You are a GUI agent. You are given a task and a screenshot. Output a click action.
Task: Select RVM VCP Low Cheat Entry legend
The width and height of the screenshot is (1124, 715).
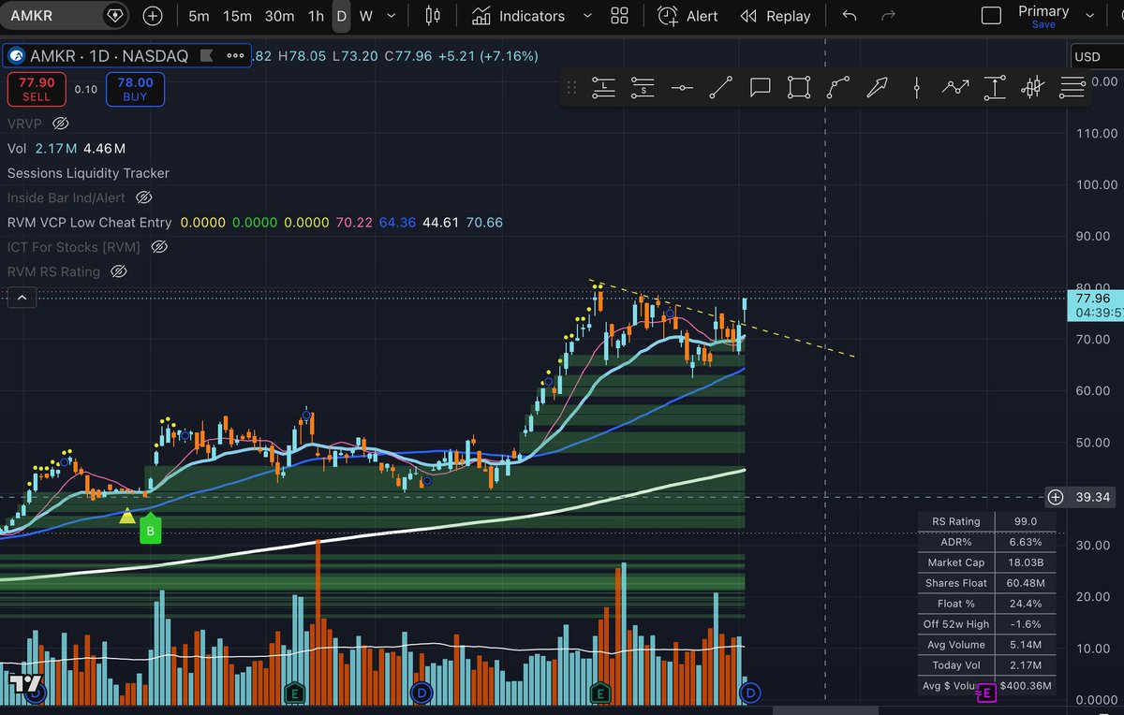(89, 223)
